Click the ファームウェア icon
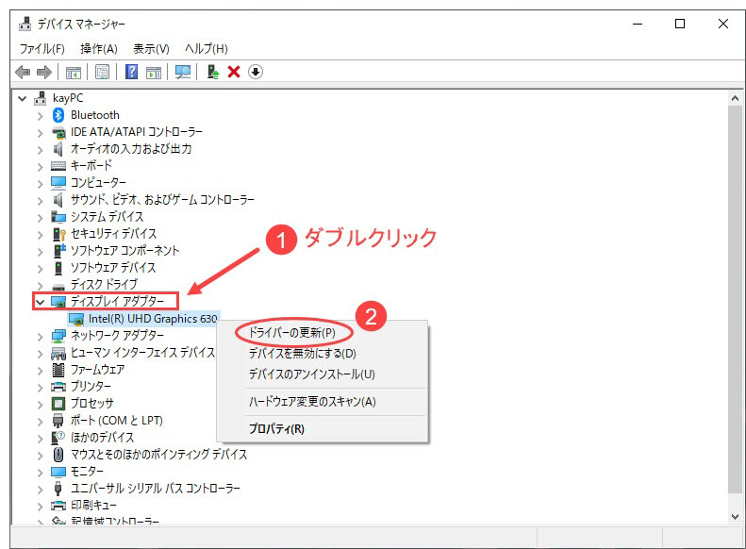 pos(58,370)
